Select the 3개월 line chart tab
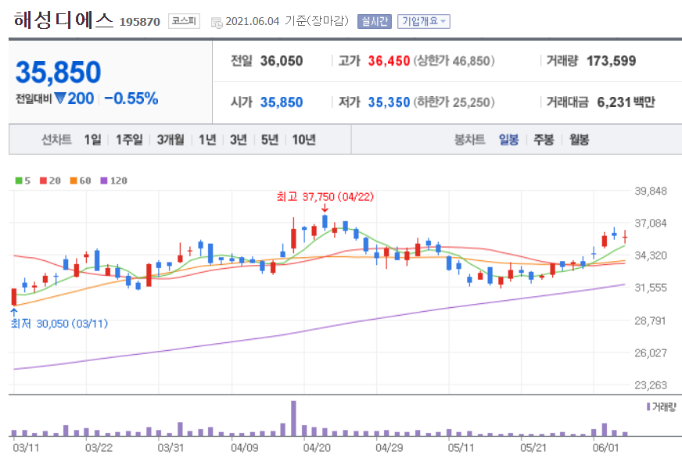The height and width of the screenshot is (465, 682). click(x=170, y=139)
